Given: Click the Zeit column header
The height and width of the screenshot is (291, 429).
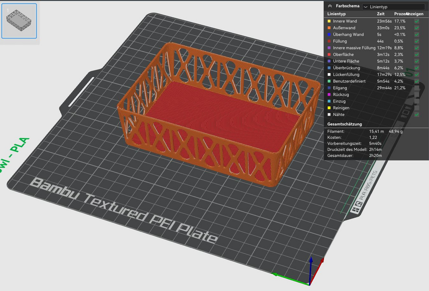Looking at the screenshot, I should tap(380, 14).
